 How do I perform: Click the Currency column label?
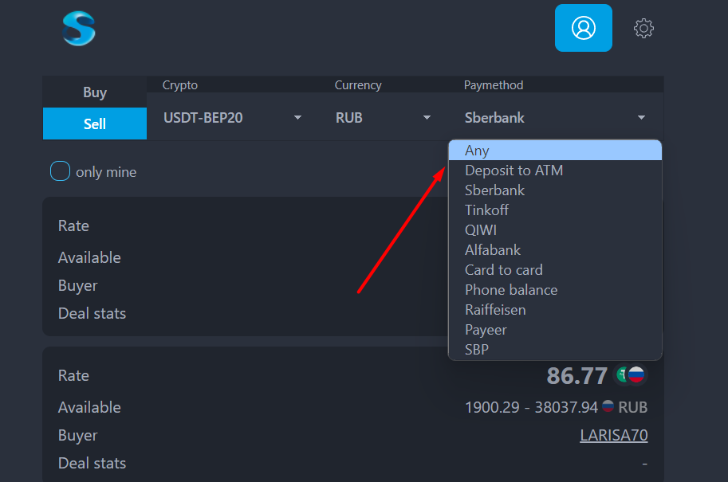click(x=358, y=85)
